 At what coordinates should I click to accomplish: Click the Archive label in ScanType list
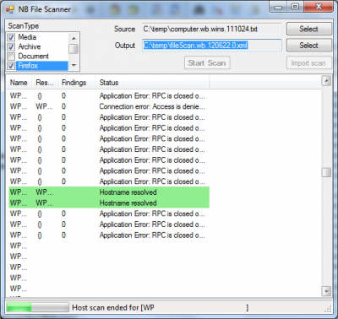pyautogui.click(x=30, y=46)
